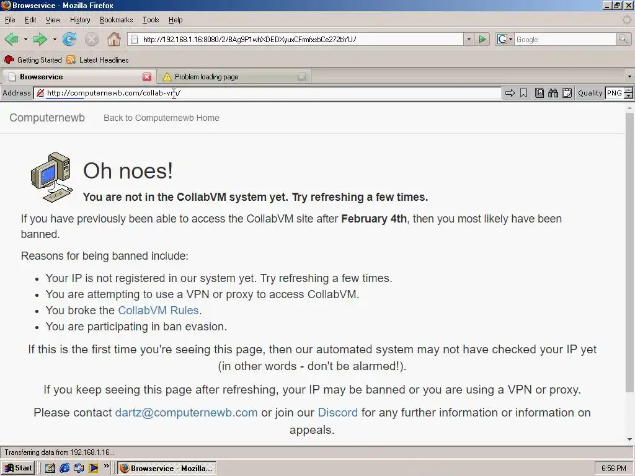
Task: Click the page scrollbar down arrow
Action: click(x=629, y=439)
